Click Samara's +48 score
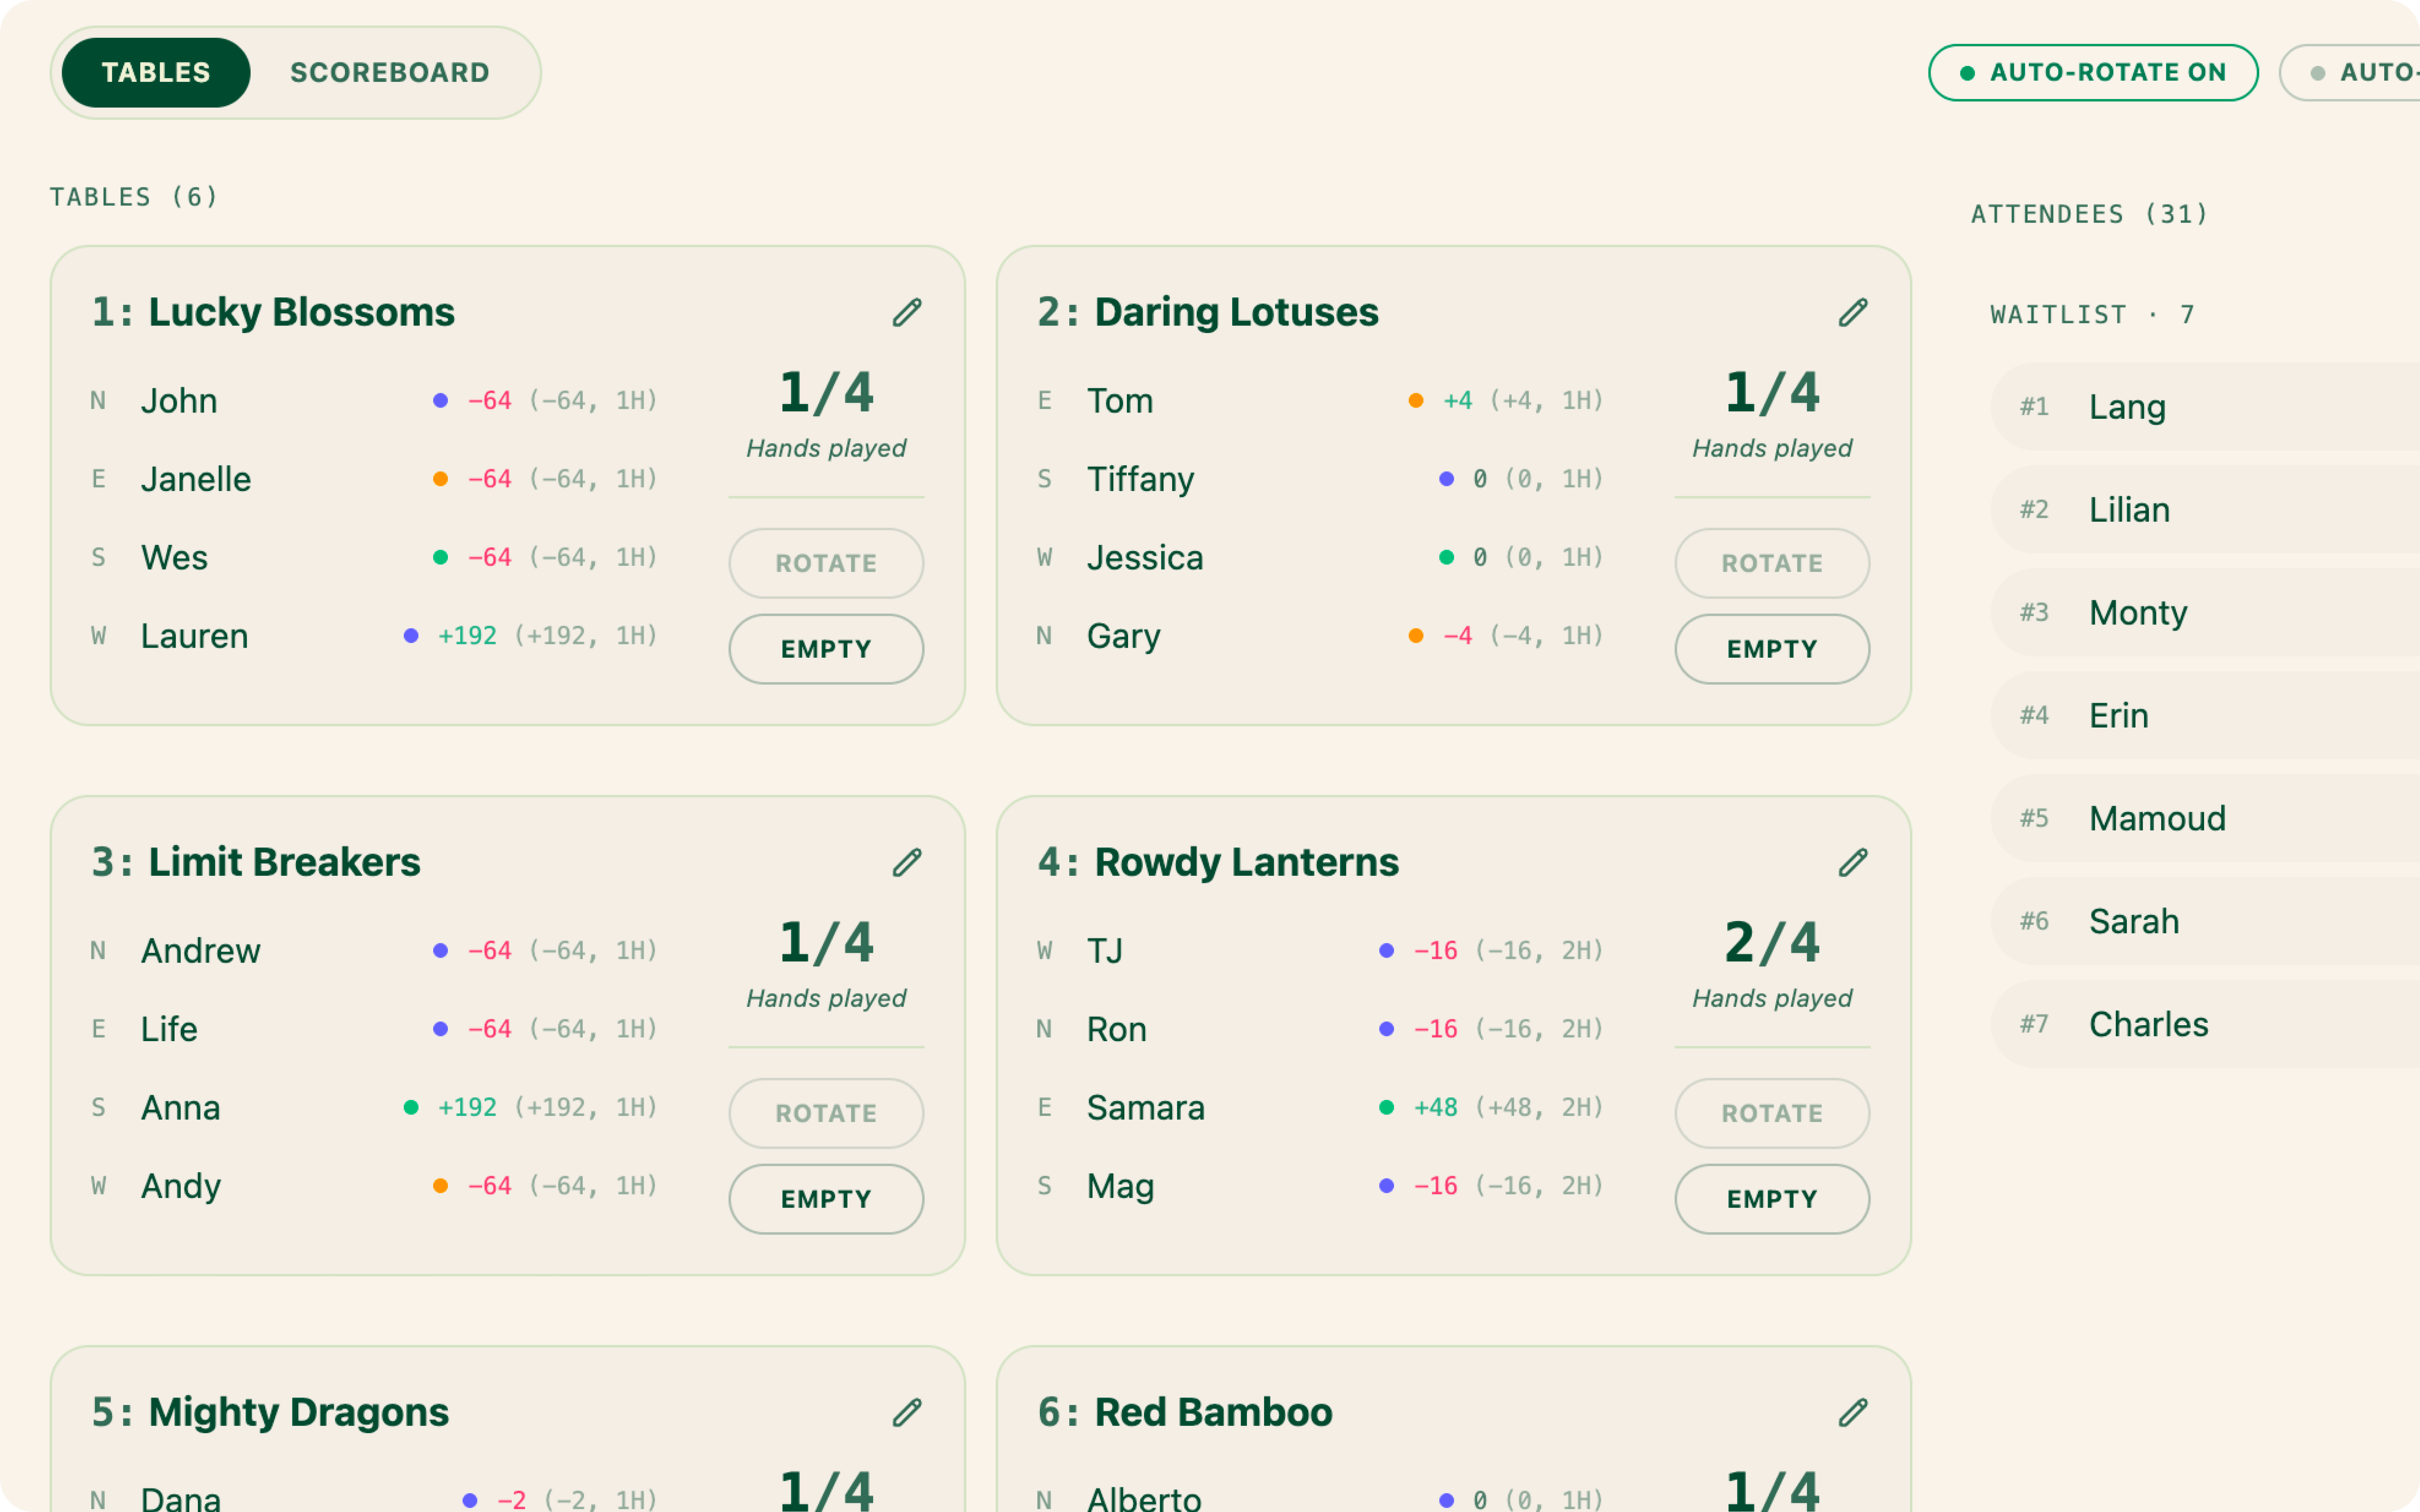 (x=1435, y=1108)
